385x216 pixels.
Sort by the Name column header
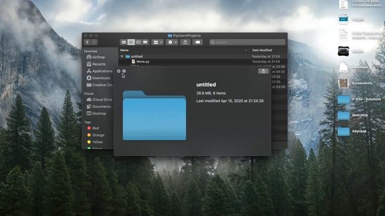(125, 50)
